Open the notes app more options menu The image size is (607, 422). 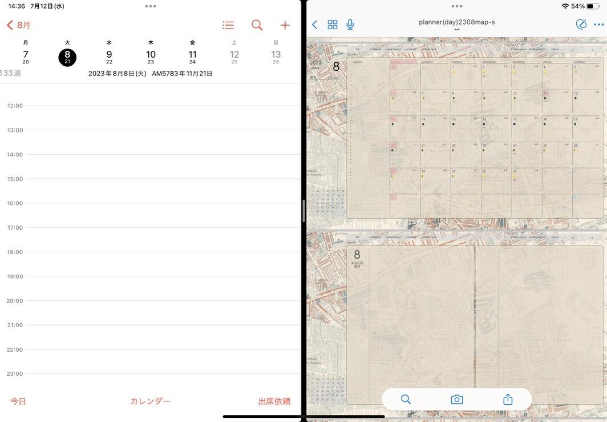(x=598, y=25)
